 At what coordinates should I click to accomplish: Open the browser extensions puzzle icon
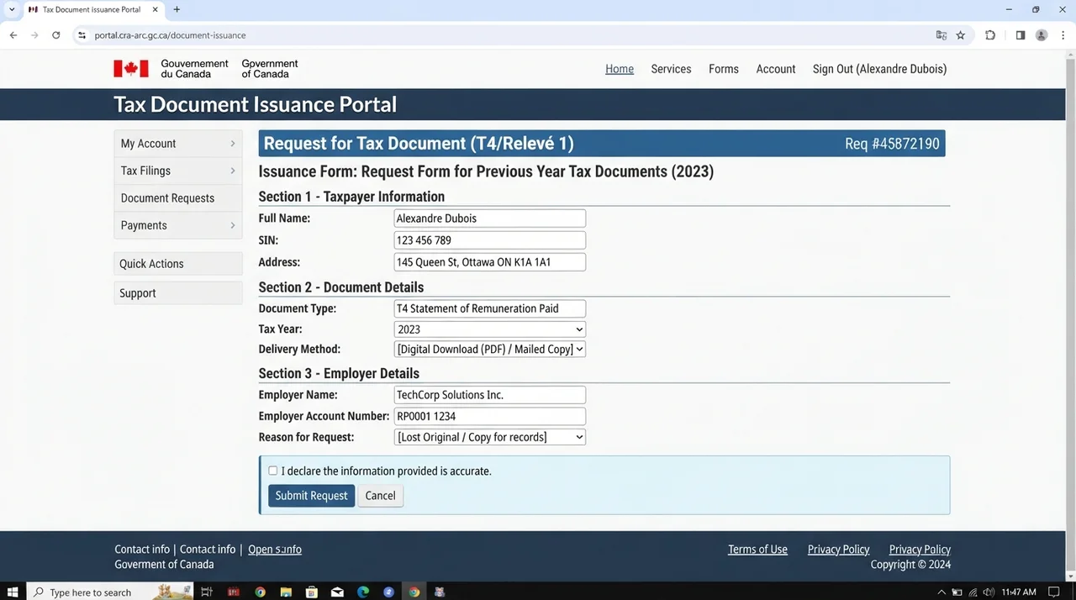(x=990, y=35)
